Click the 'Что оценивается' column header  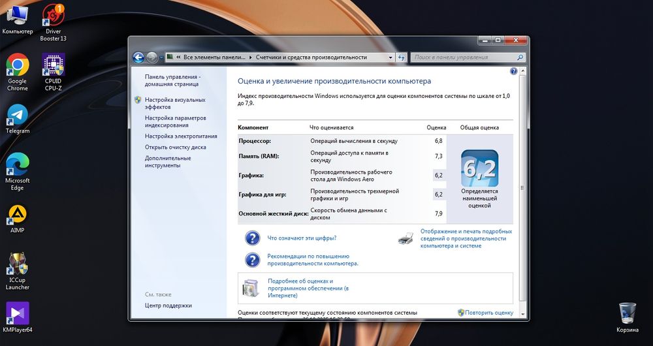click(x=332, y=127)
